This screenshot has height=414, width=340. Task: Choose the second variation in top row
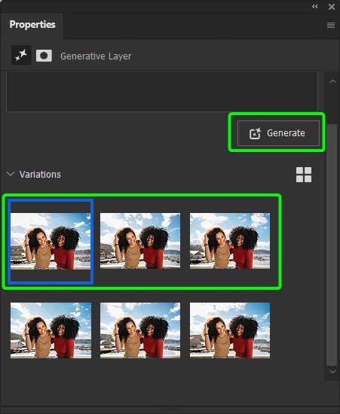click(140, 241)
